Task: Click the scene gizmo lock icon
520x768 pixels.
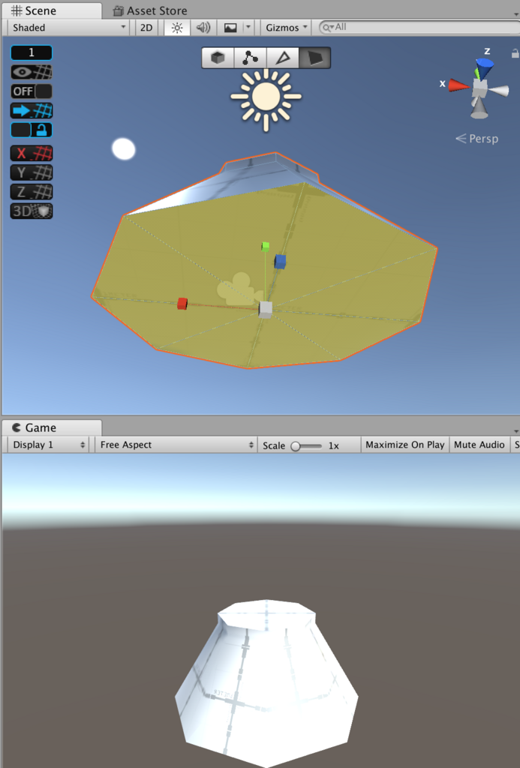Action: coord(515,53)
